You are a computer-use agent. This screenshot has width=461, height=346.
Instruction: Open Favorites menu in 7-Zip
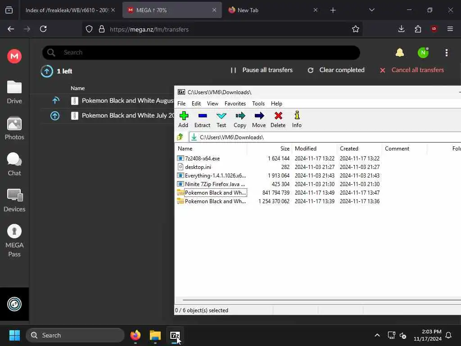tap(235, 104)
